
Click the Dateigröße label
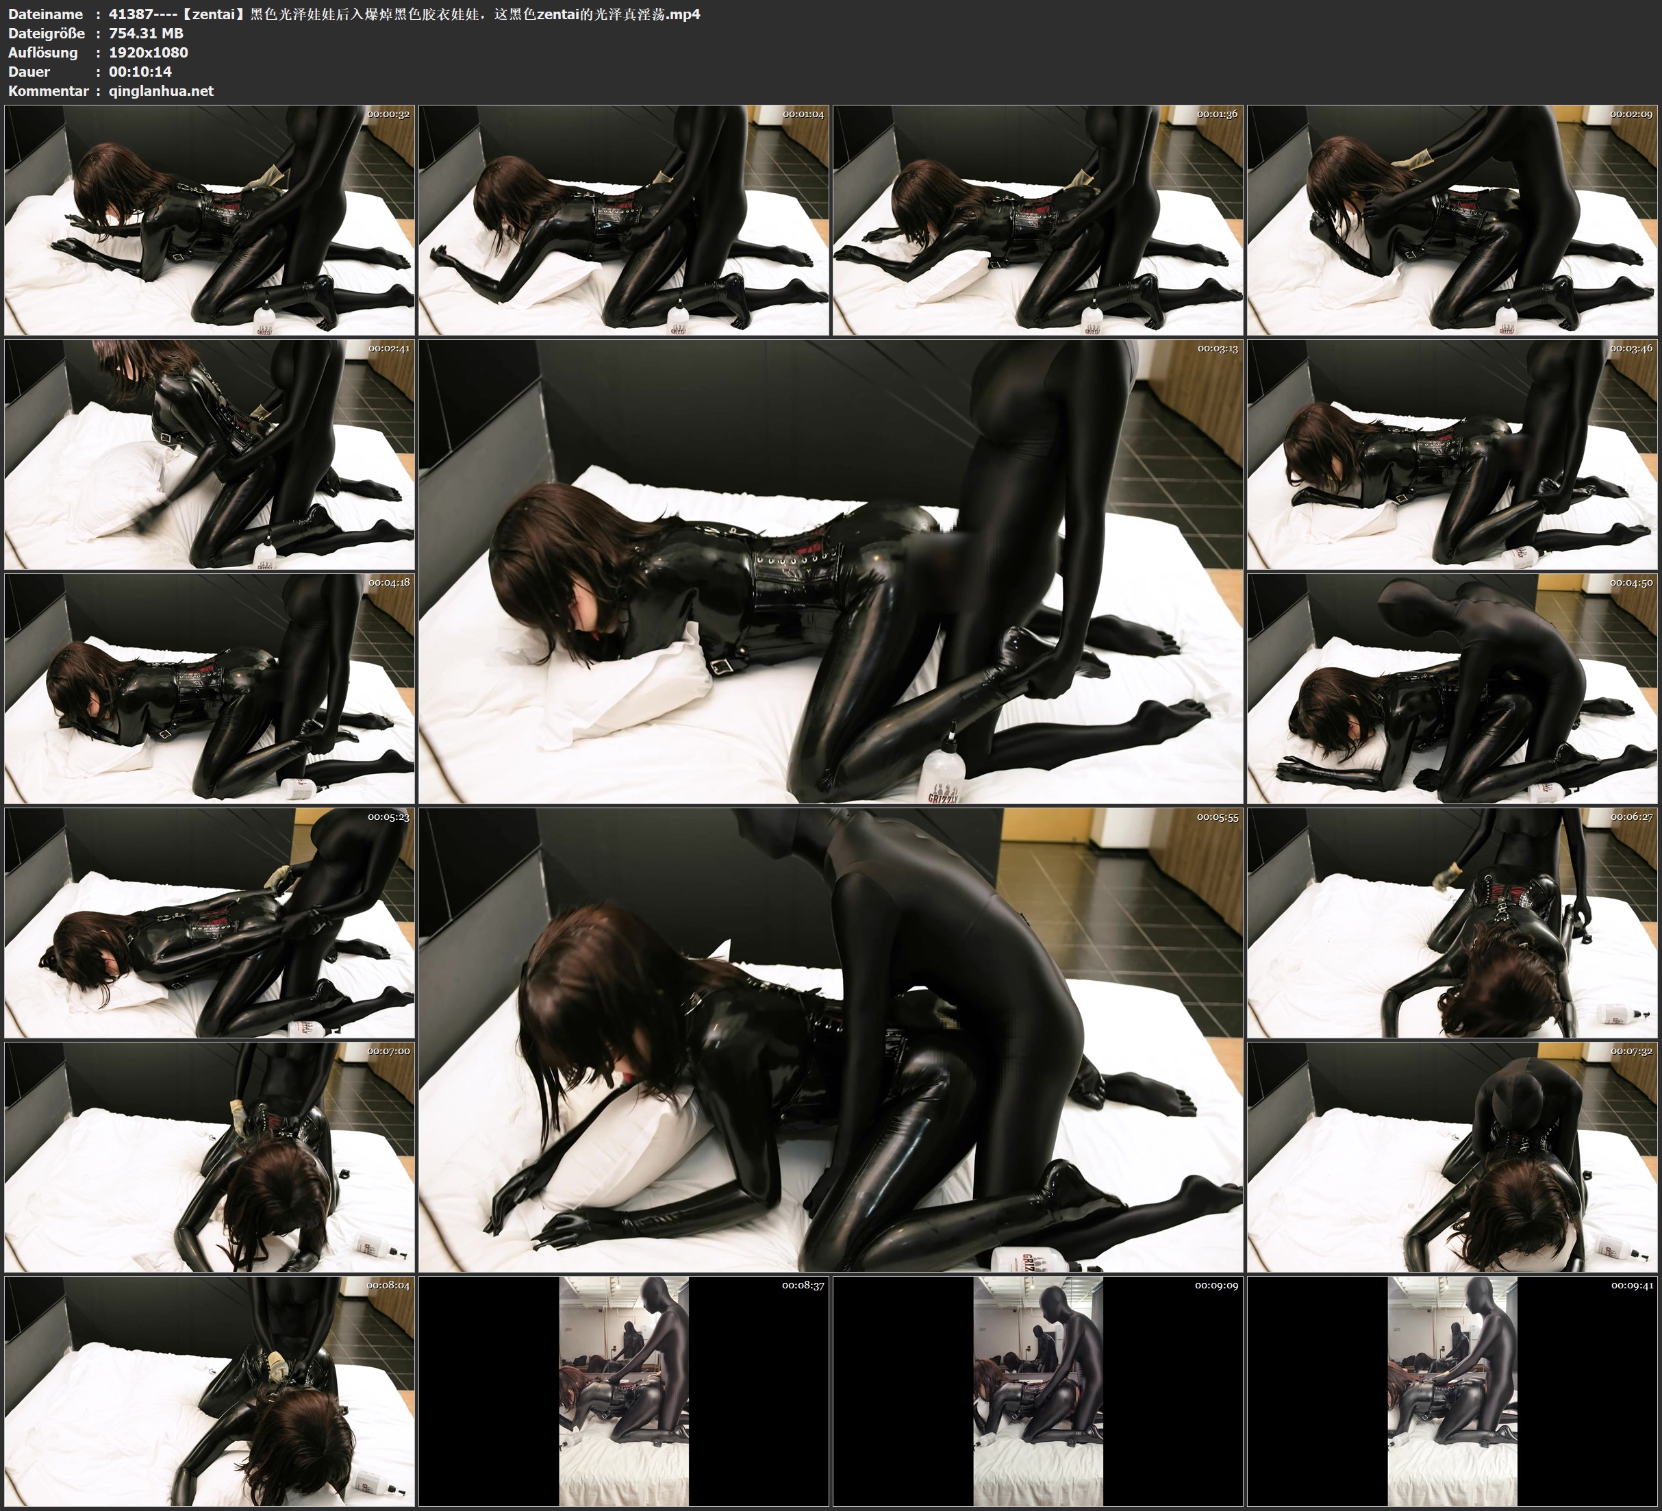coord(46,33)
